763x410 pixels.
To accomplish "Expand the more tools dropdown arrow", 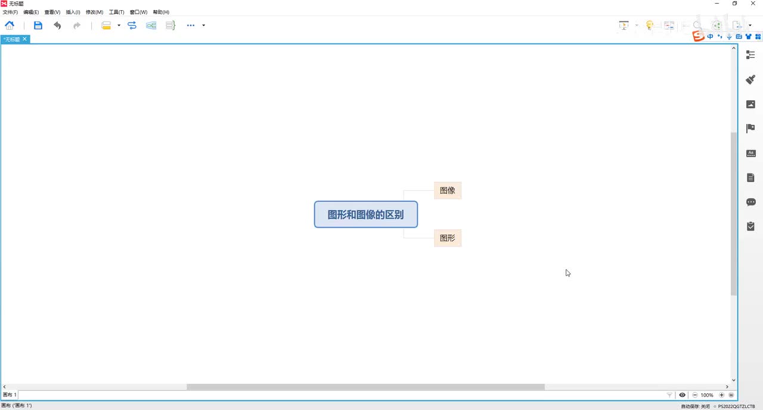I will (x=204, y=25).
